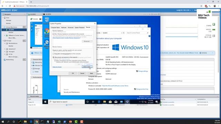This screenshot has width=221, height=124.
Task: Open Console in the SCDP01 toolbar
Action: [x=34, y=19]
